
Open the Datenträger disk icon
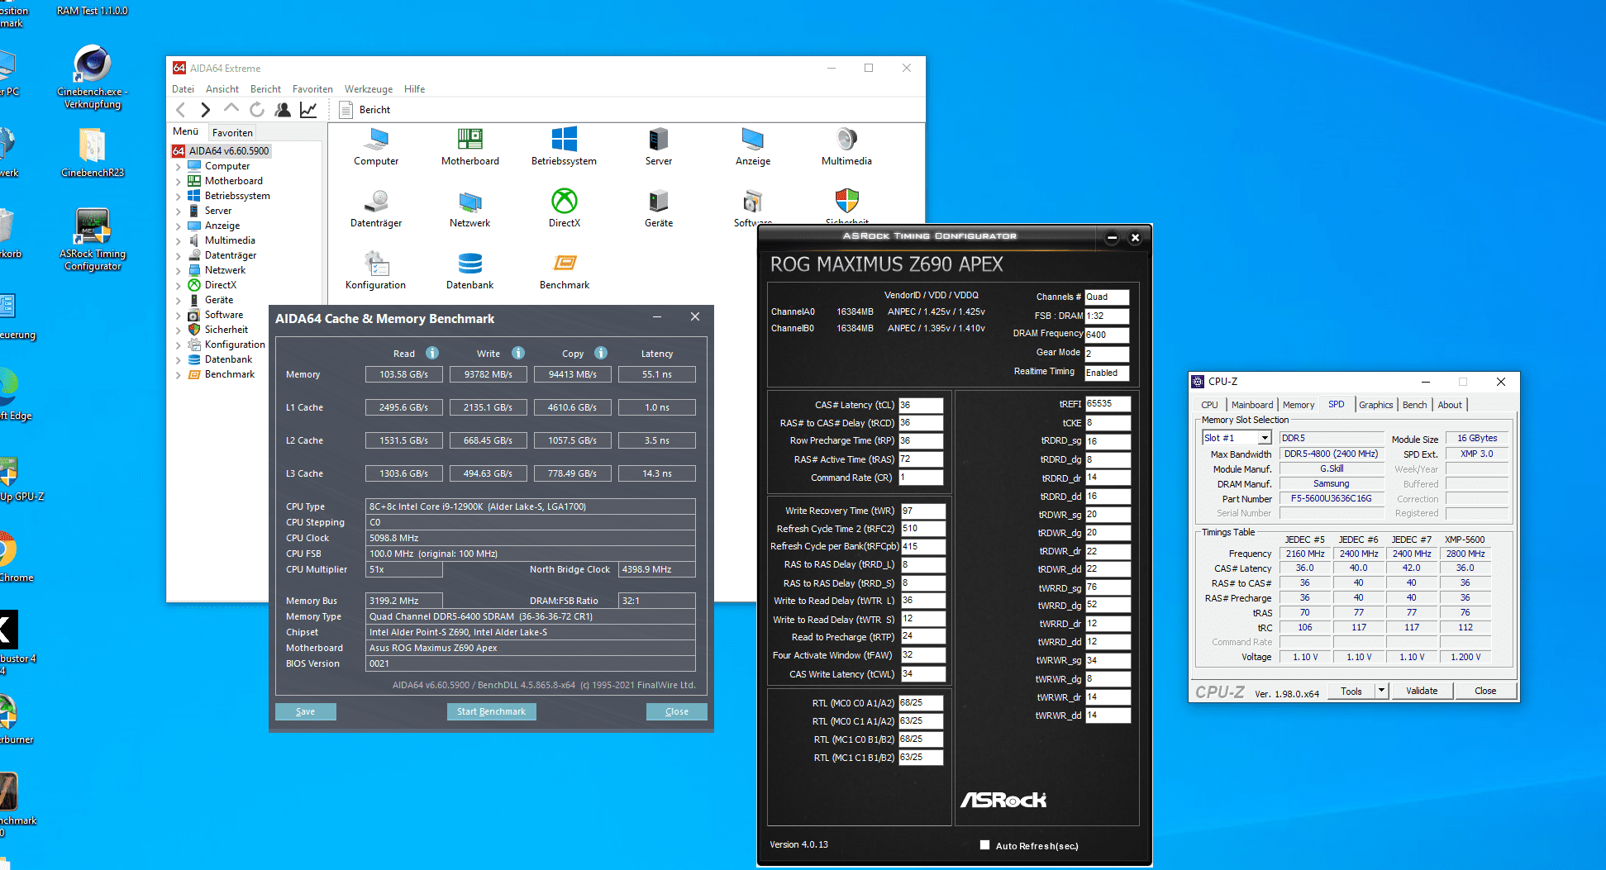pyautogui.click(x=376, y=209)
